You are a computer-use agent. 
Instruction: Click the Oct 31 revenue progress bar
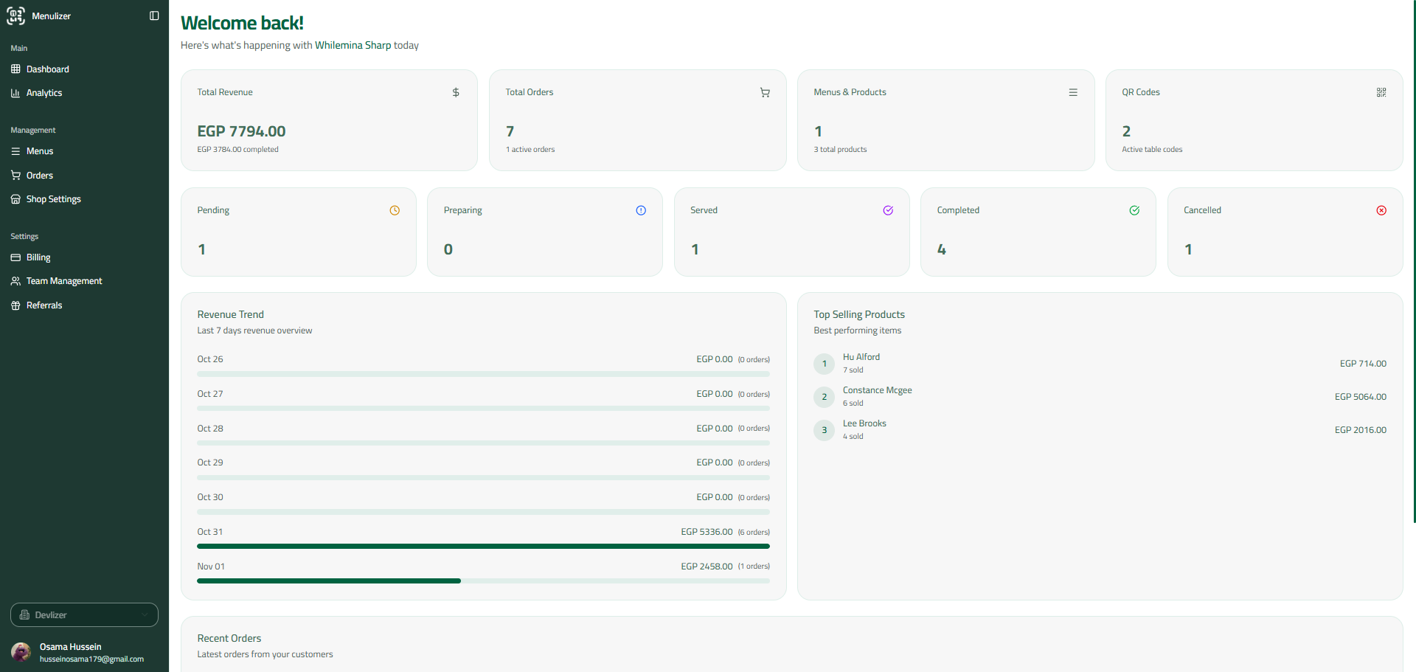[483, 546]
